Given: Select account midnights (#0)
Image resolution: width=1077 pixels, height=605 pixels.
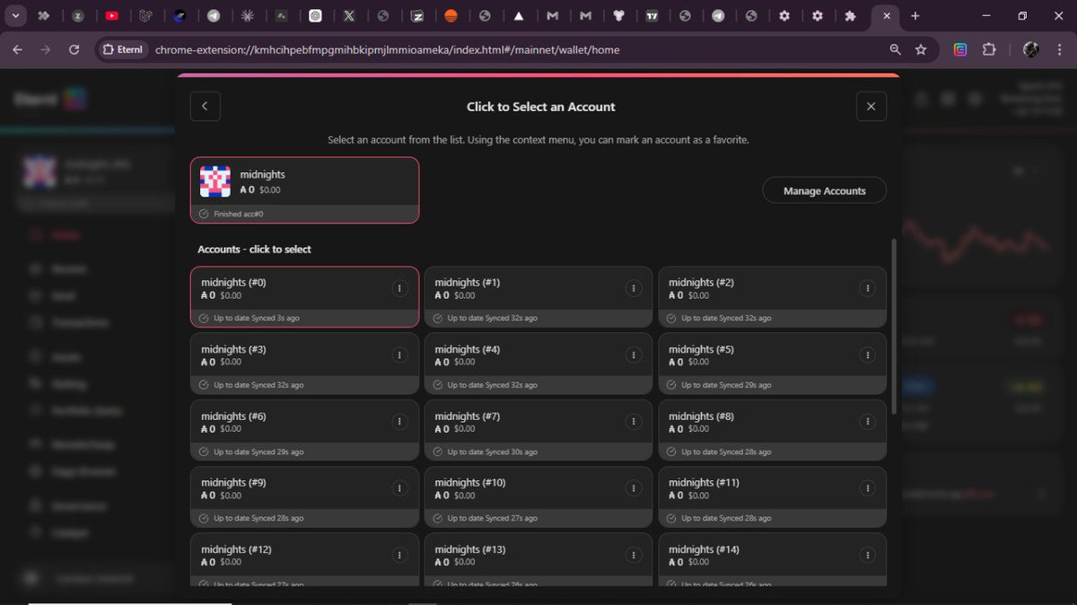Looking at the screenshot, I should 305,297.
